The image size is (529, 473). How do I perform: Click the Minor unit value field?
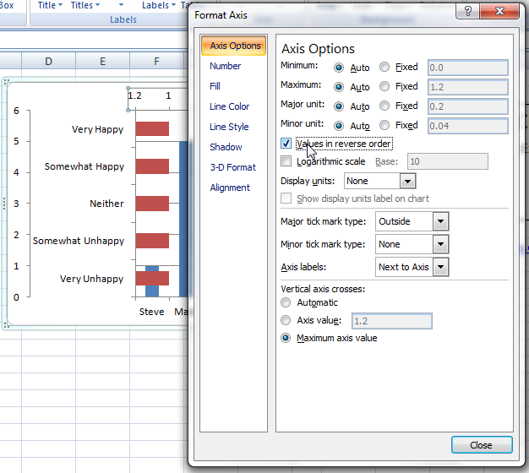tap(467, 126)
